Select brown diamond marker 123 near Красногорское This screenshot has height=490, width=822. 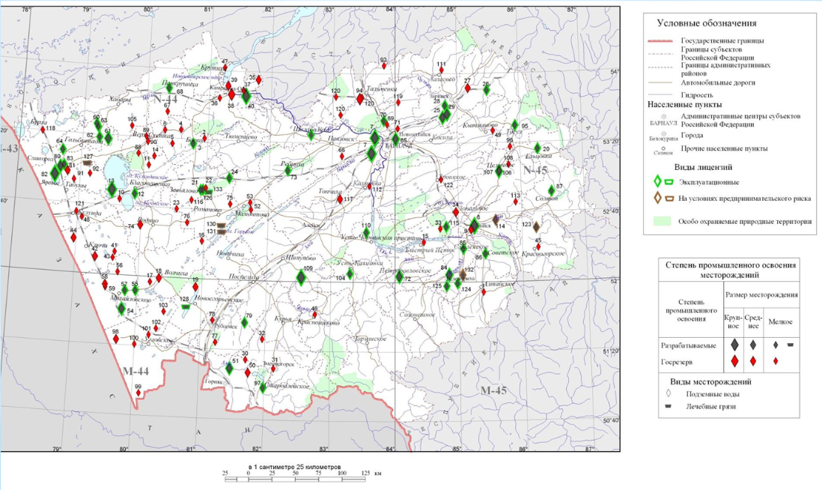[537, 226]
